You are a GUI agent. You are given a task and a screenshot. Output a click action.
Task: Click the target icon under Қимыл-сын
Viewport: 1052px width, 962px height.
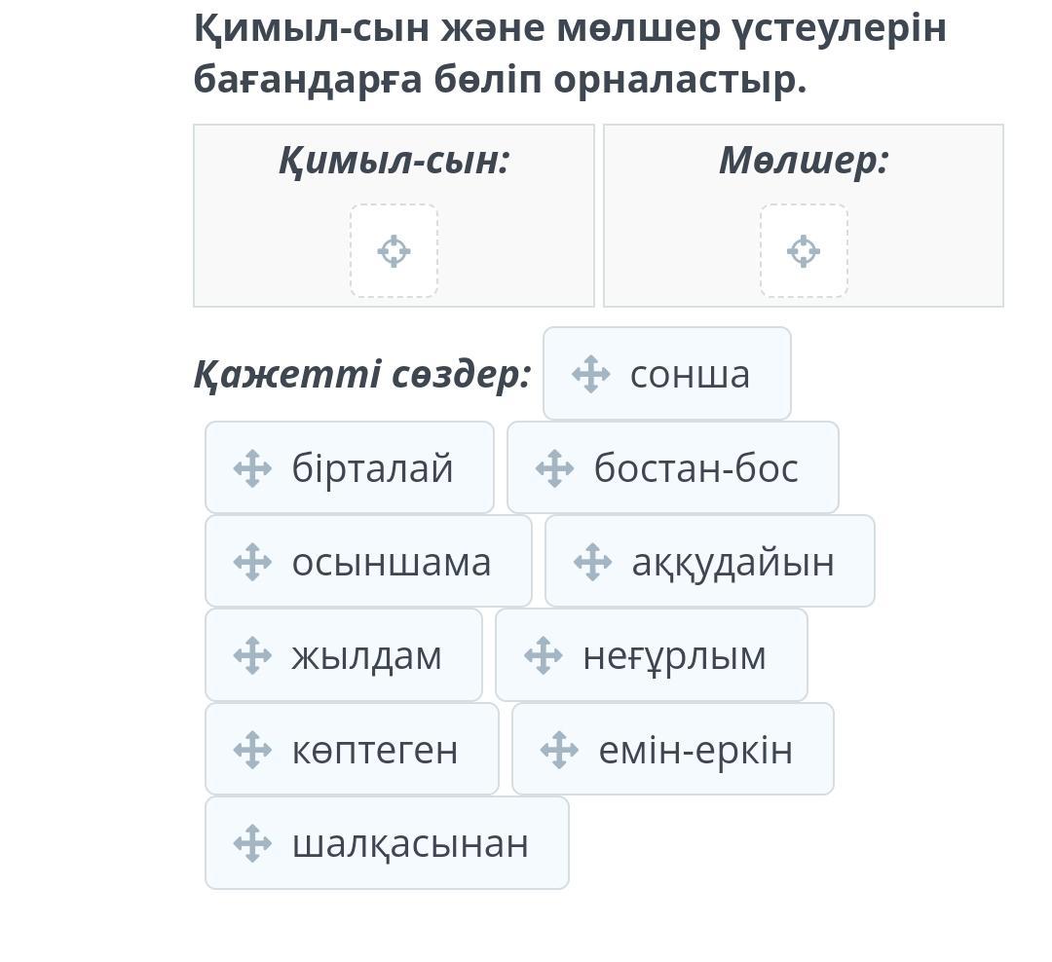coord(394,251)
